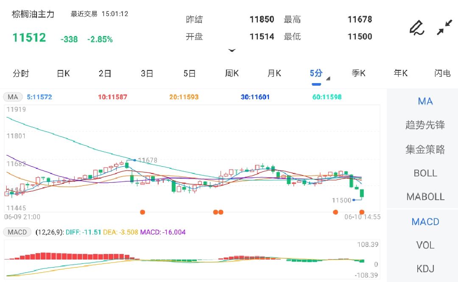Click the DIFF: -11.51 reading
This screenshot has height=282, width=458.
click(84, 232)
